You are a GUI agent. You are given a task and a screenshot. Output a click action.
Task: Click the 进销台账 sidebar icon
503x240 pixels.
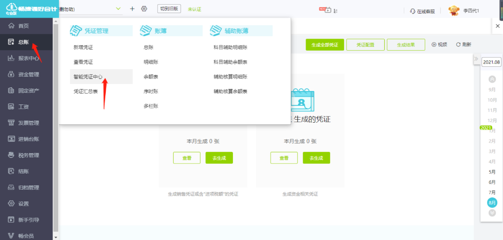click(x=11, y=139)
